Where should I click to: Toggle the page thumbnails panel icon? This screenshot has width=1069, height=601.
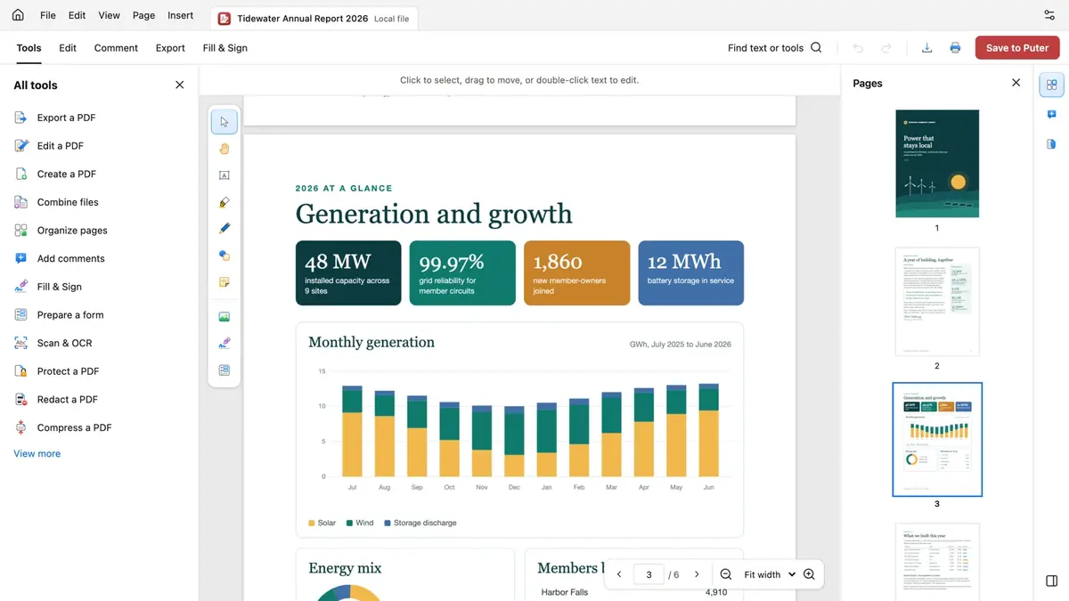pos(1052,85)
